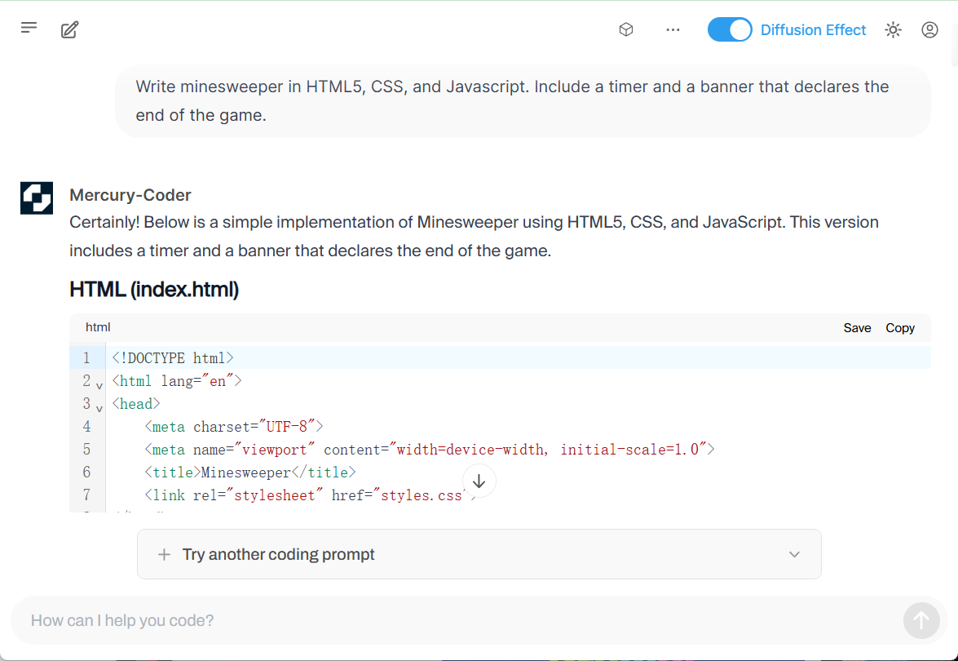
Task: Click the Mercury-Coder name text
Action: click(130, 195)
